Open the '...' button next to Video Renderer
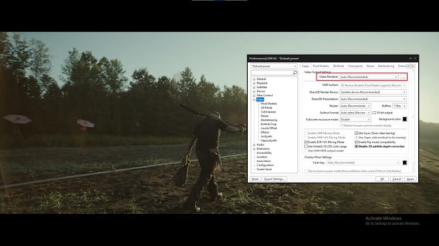The height and width of the screenshot is (246, 439). [403, 77]
